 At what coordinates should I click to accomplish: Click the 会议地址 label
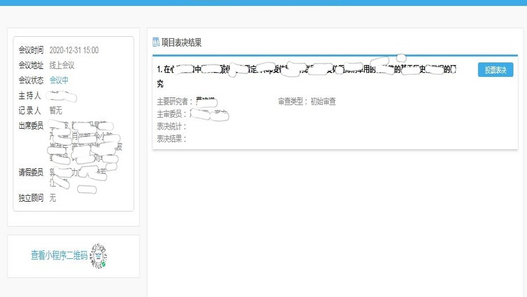tap(31, 65)
